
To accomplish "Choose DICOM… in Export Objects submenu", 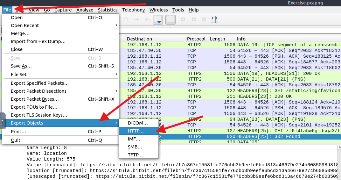I will pos(139,123).
